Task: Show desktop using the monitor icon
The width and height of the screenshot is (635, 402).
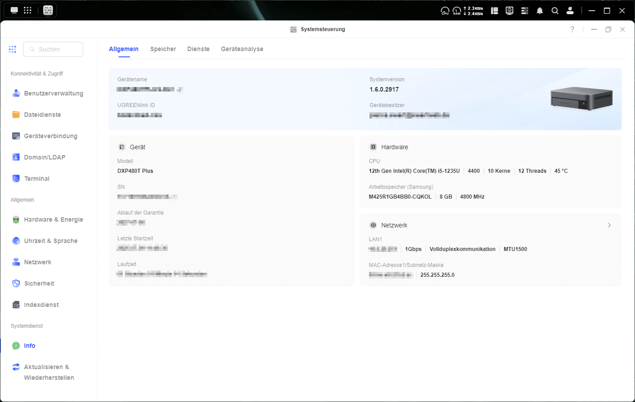Action: pyautogui.click(x=14, y=10)
